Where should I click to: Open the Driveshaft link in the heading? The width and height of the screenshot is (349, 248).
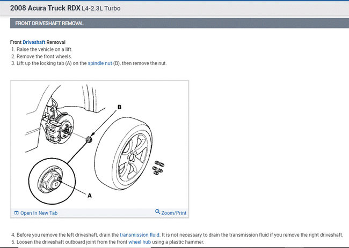pyautogui.click(x=34, y=42)
